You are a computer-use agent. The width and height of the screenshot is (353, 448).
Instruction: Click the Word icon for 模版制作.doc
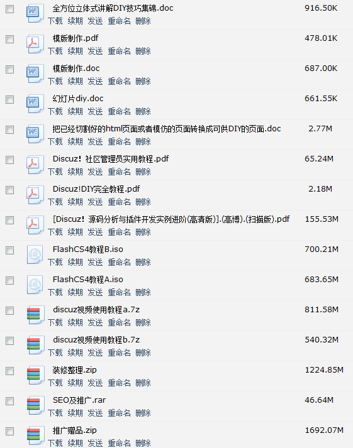(x=35, y=74)
